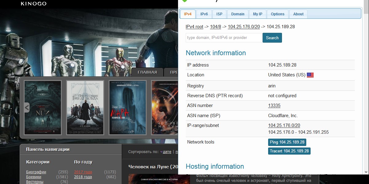The image size is (369, 184).
Task: Click the KINOGO site logo
Action: pyautogui.click(x=34, y=4)
